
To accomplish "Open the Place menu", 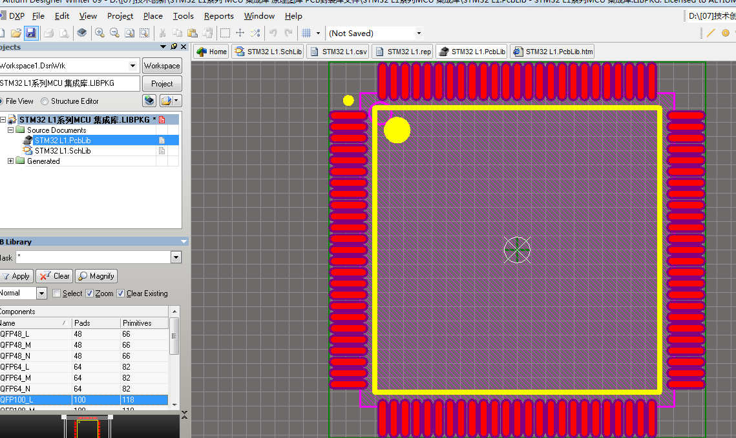I will coord(153,16).
